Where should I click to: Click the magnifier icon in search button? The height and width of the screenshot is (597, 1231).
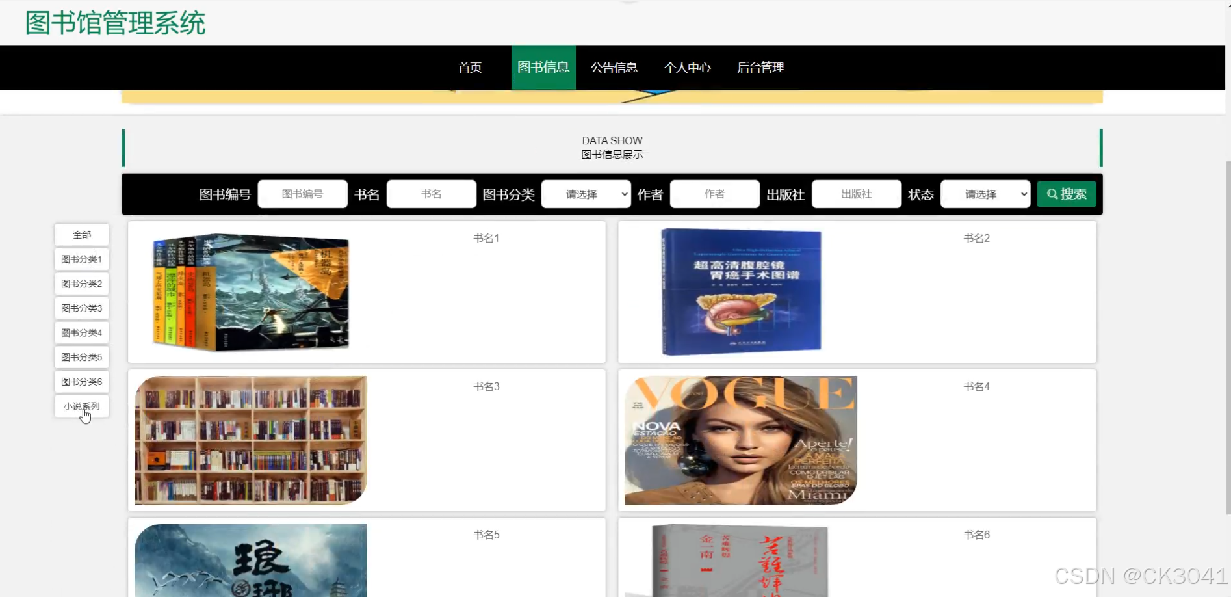[1052, 194]
